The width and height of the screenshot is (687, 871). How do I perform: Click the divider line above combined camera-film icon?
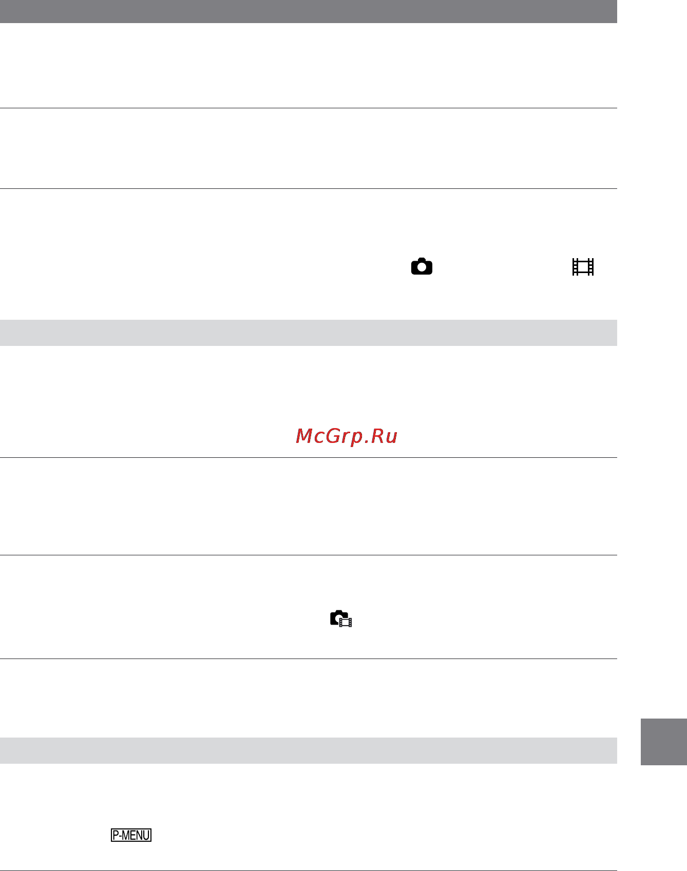tap(308, 555)
